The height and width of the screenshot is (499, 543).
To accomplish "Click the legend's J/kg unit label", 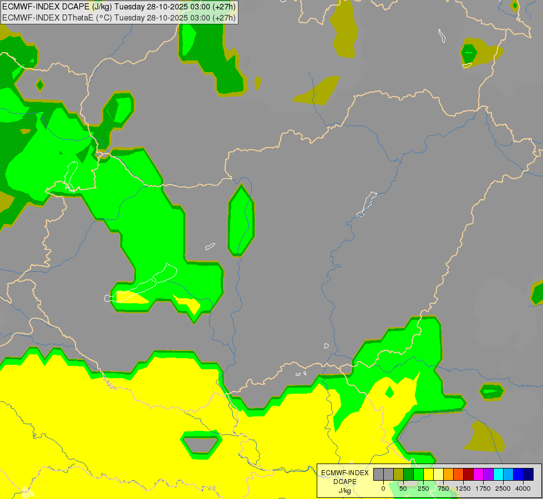I will 344,491.
